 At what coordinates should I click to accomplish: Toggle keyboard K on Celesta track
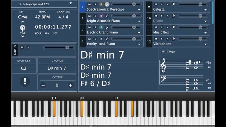pos(167,4)
